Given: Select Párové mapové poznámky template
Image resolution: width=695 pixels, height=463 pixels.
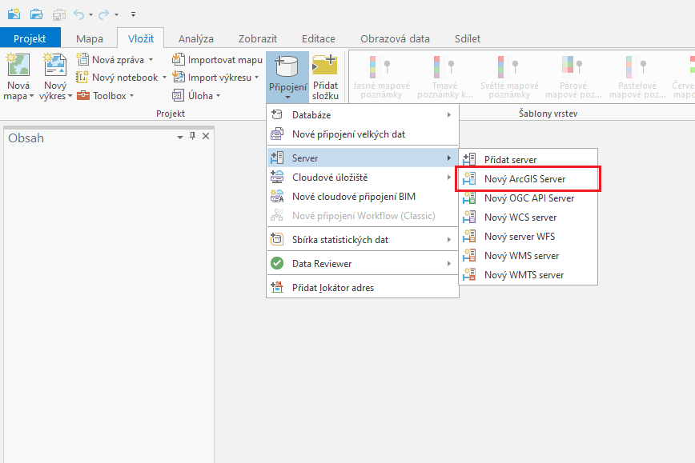Looking at the screenshot, I should pos(573,76).
